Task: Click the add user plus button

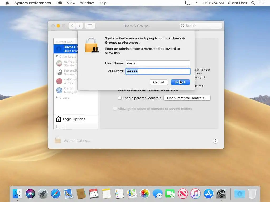Action: pyautogui.click(x=56, y=127)
